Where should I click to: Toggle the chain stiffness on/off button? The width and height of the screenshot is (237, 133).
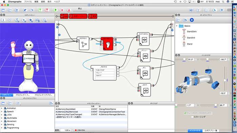pos(198,113)
